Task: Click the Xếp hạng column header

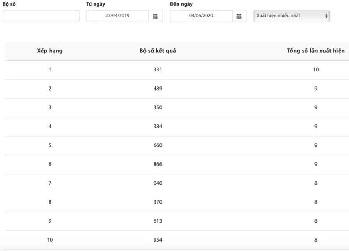Action: pyautogui.click(x=50, y=51)
